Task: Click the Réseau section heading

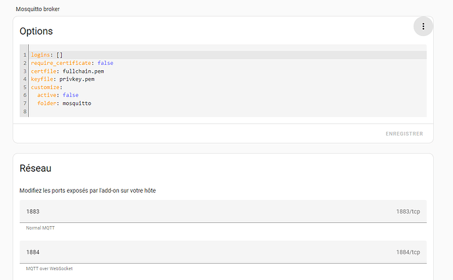Action: (x=35, y=169)
